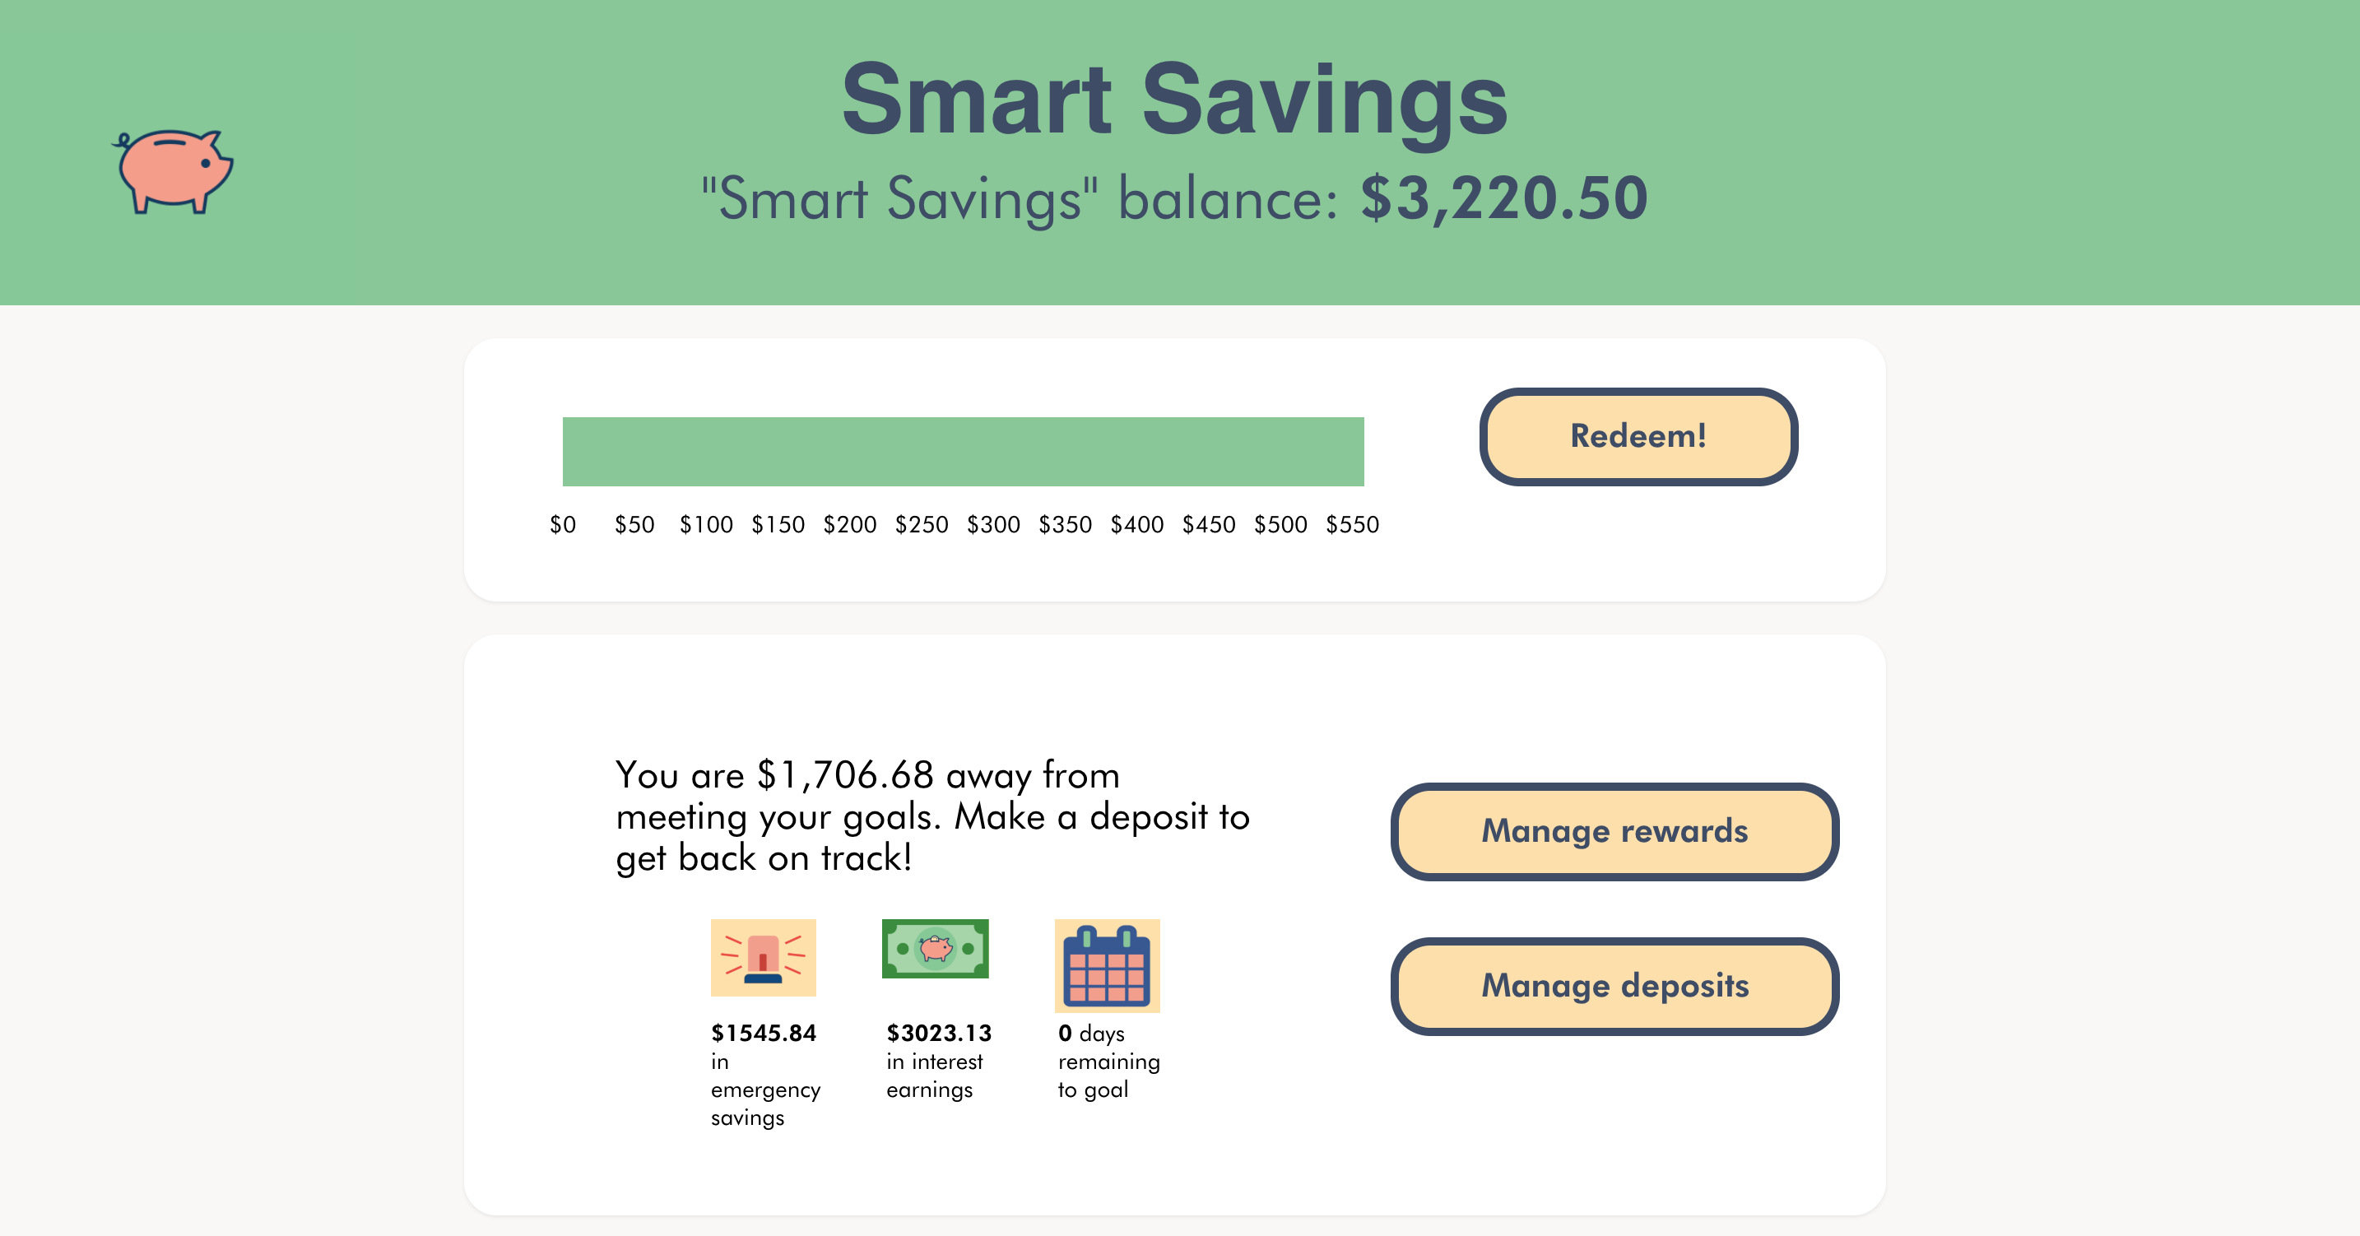Click the $3023.13 interest earnings amount
The width and height of the screenshot is (2360, 1236).
pyautogui.click(x=938, y=1033)
